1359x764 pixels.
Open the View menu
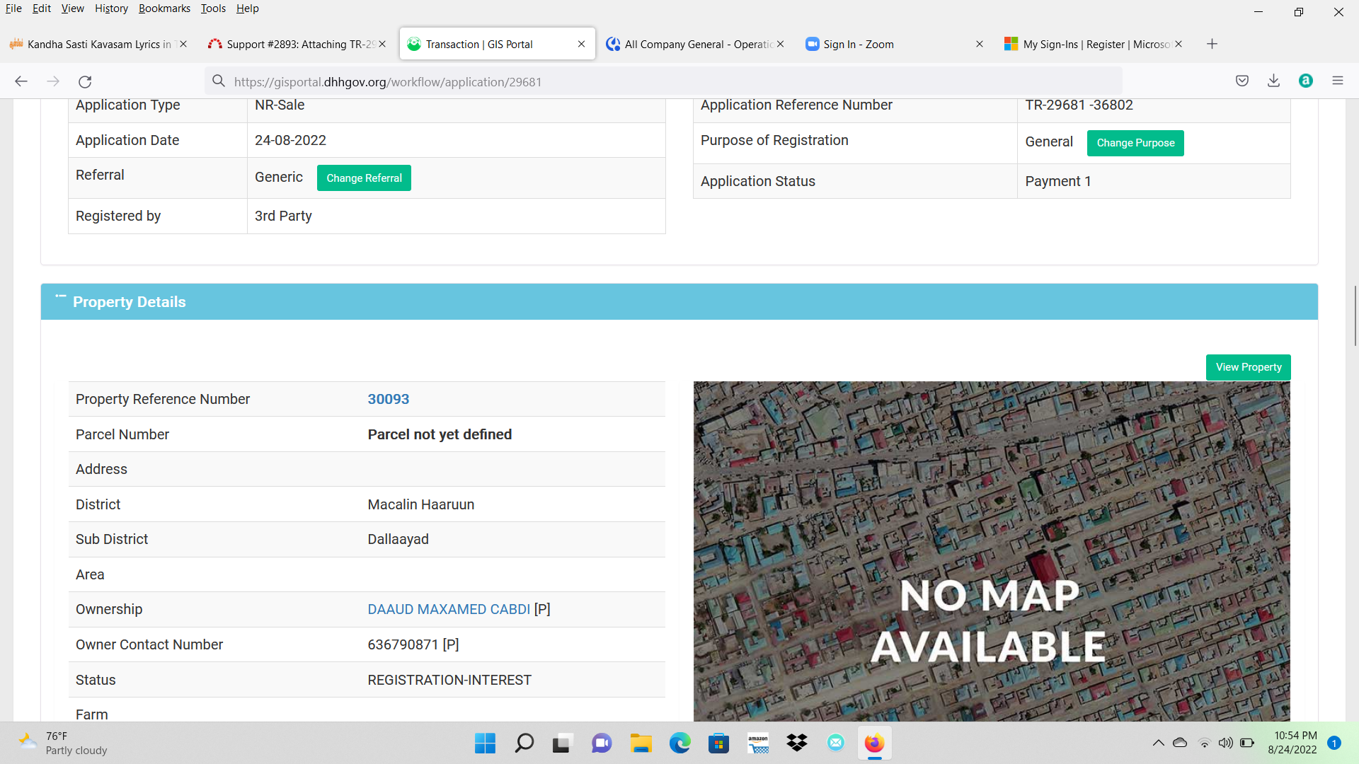(x=72, y=8)
